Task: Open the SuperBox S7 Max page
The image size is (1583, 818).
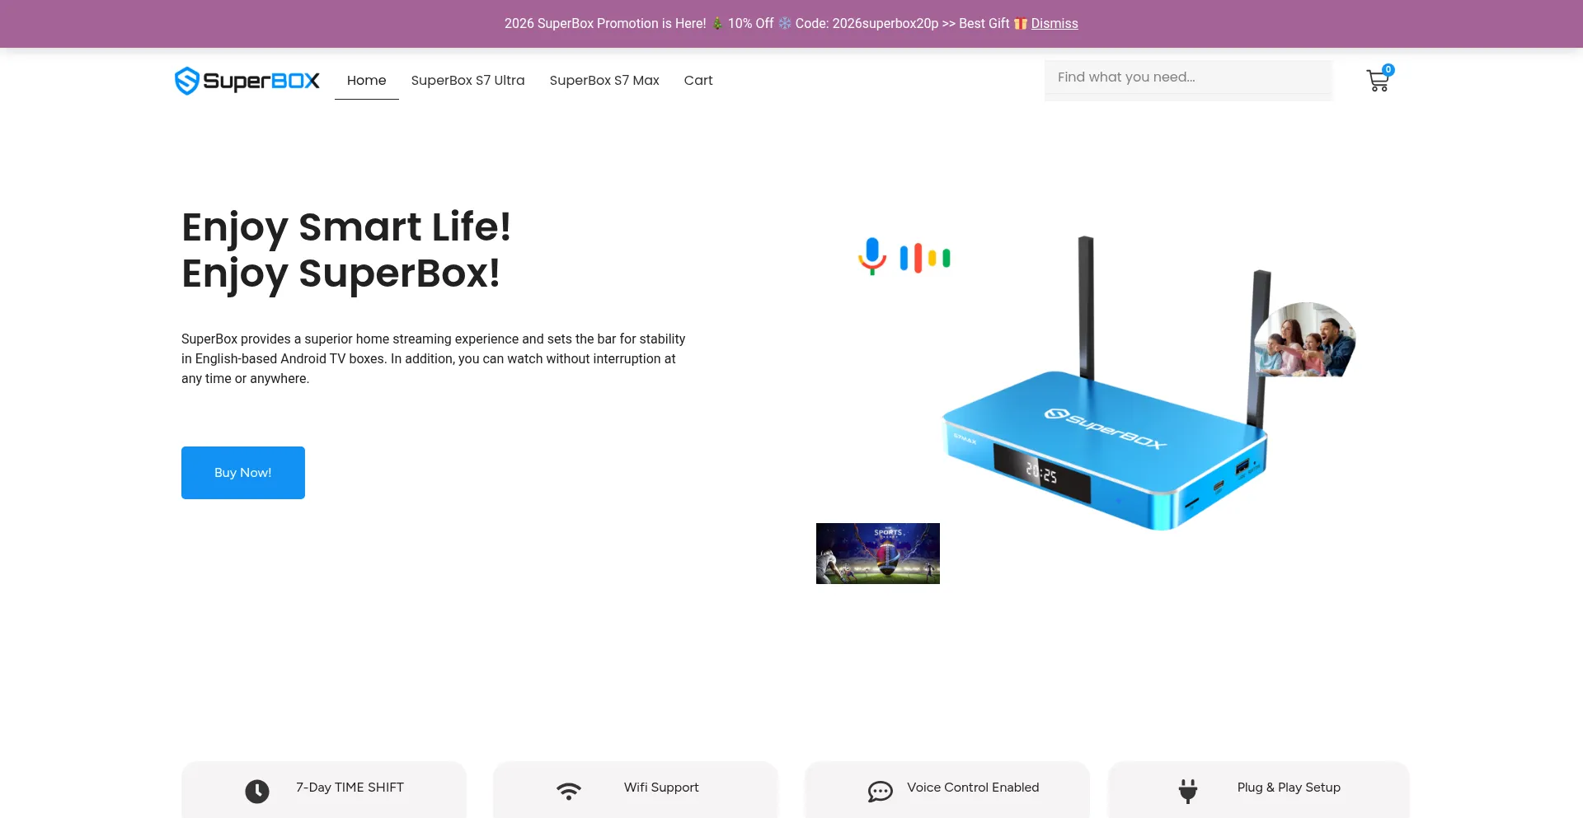Action: pos(604,81)
